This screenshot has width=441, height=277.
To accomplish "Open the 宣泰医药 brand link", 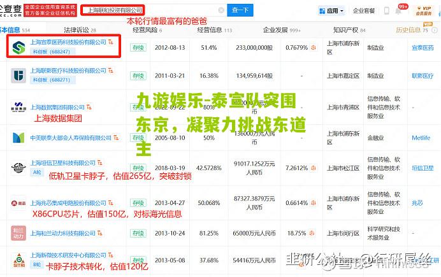I will pyautogui.click(x=423, y=48).
